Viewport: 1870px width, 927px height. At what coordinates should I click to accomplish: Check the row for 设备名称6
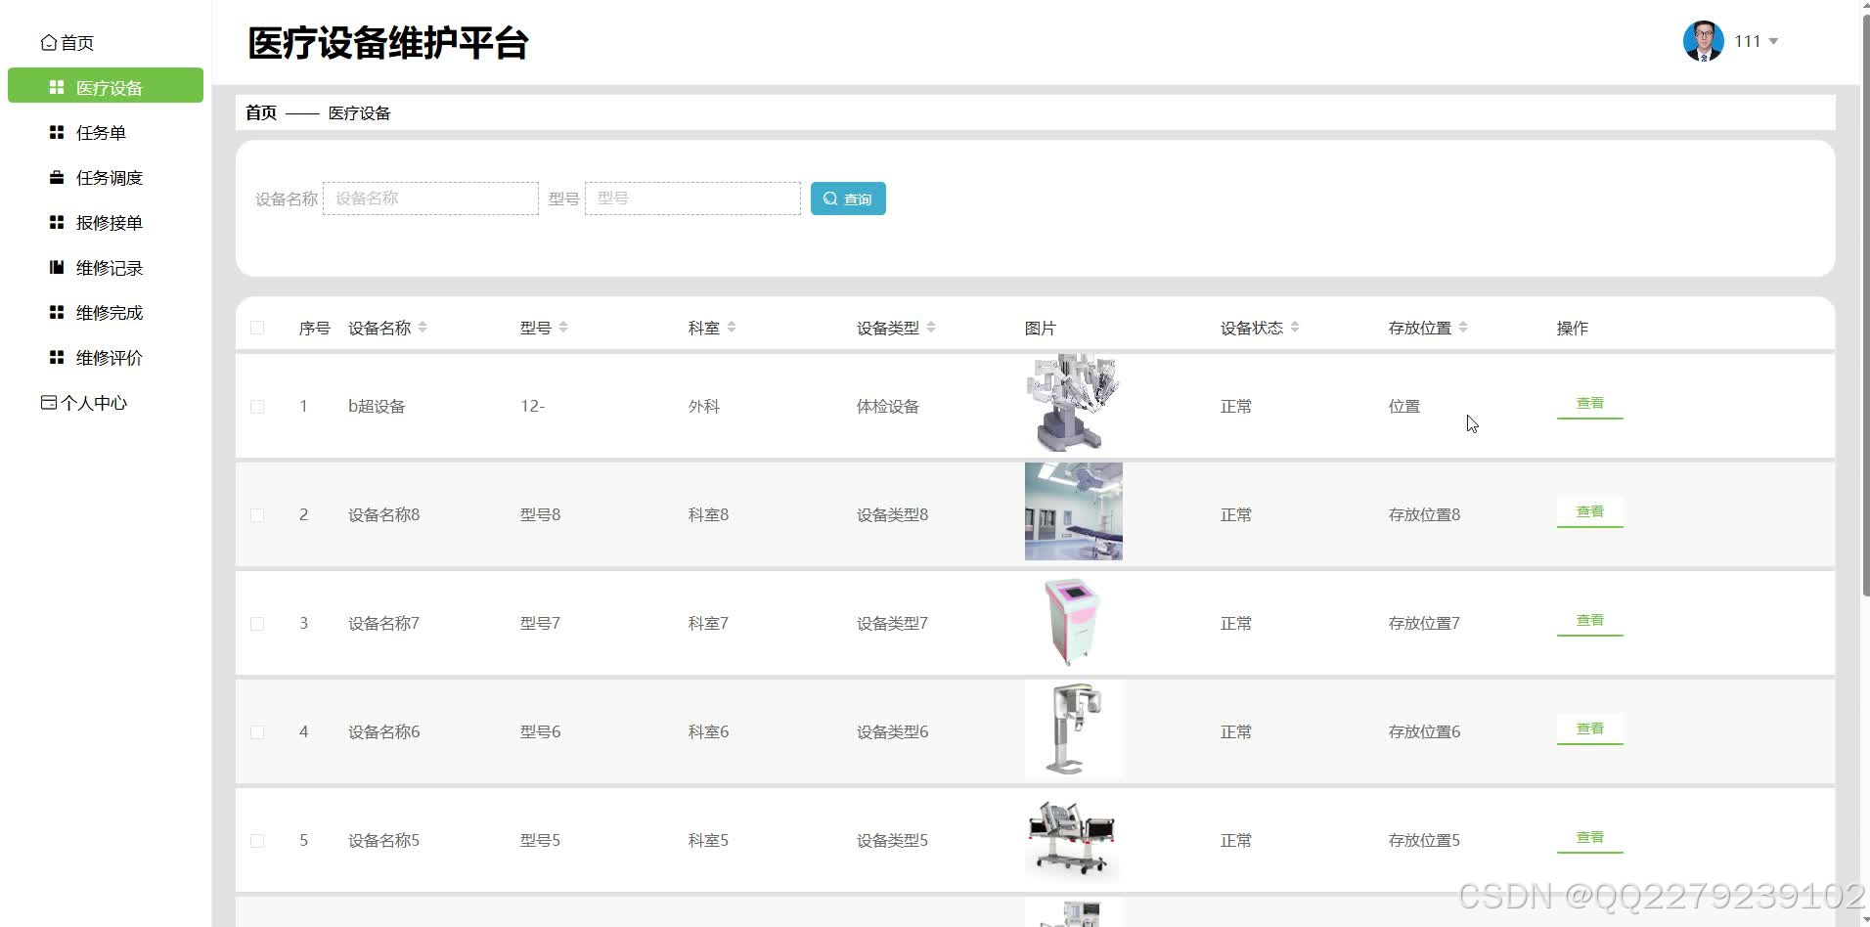pos(257,732)
